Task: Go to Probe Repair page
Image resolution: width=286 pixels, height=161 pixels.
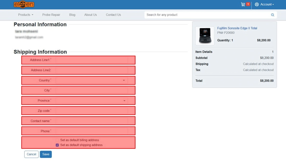Action: tap(51, 15)
